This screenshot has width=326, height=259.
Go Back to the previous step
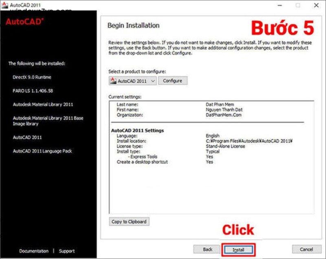207,249
